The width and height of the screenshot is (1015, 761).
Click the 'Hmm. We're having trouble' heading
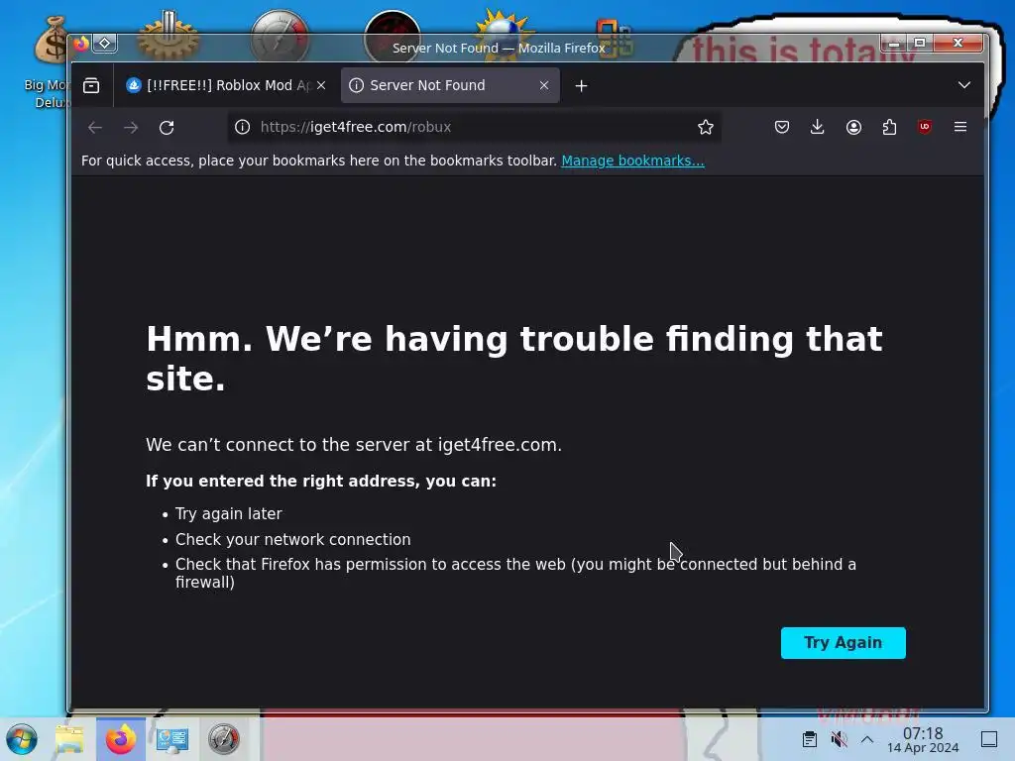tap(514, 359)
